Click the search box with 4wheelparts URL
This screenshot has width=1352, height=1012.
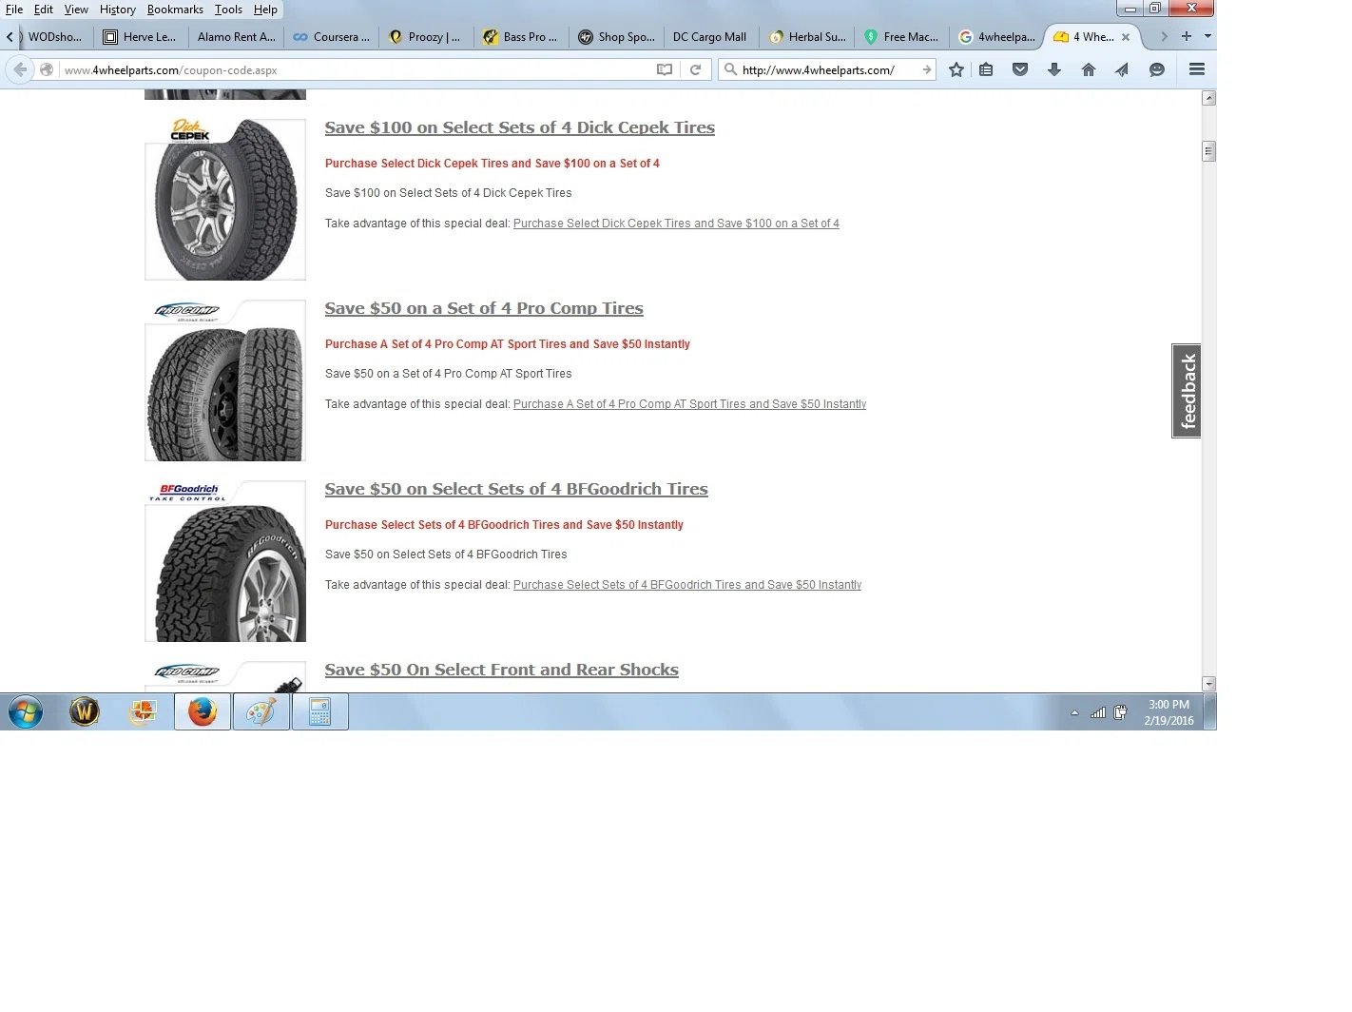pyautogui.click(x=829, y=69)
